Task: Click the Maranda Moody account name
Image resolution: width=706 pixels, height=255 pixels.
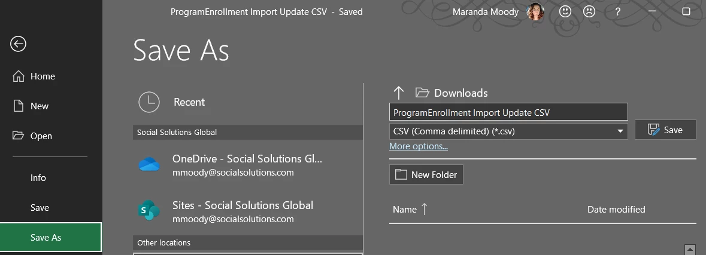Action: tap(486, 12)
